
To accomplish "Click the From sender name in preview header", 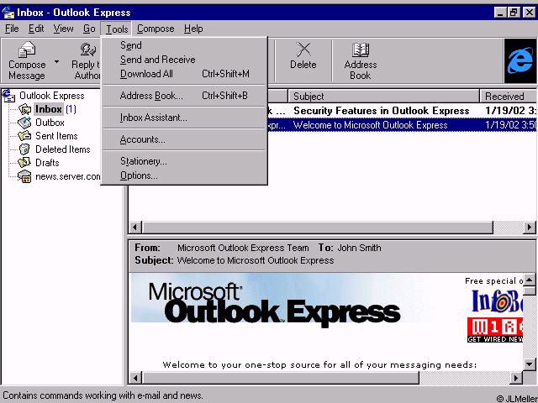I will (243, 248).
